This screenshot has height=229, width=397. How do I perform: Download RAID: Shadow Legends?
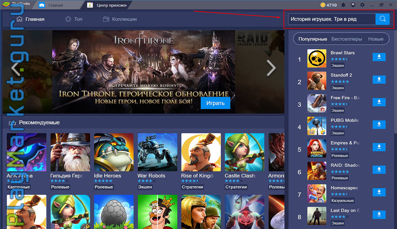379,170
